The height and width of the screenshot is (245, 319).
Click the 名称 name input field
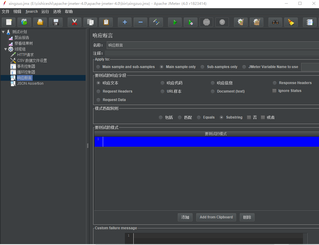coord(213,45)
